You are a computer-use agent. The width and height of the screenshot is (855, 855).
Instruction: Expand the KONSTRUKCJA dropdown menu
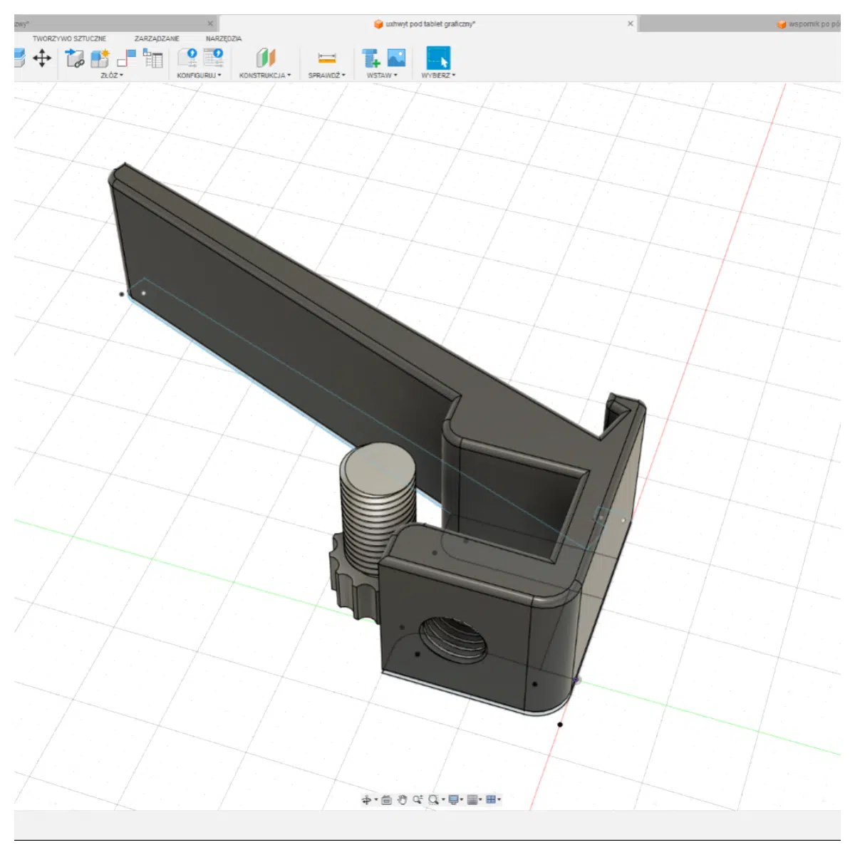[265, 75]
